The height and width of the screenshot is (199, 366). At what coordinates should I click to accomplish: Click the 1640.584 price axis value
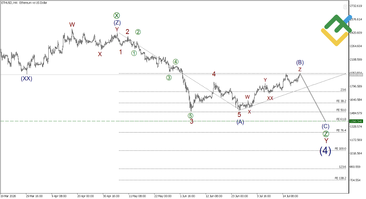[x=356, y=100]
